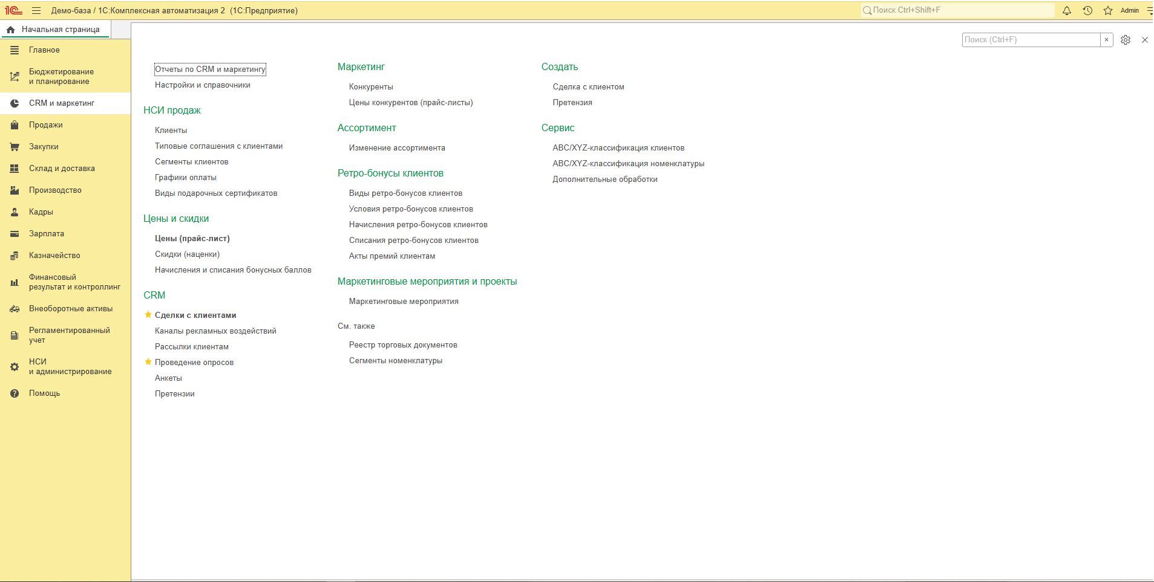Open Цены (прайс-лист) link

192,239
